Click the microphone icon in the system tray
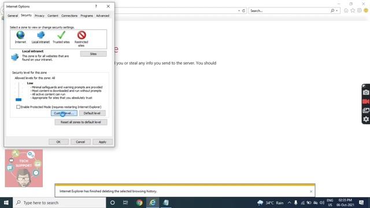 tap(295, 203)
